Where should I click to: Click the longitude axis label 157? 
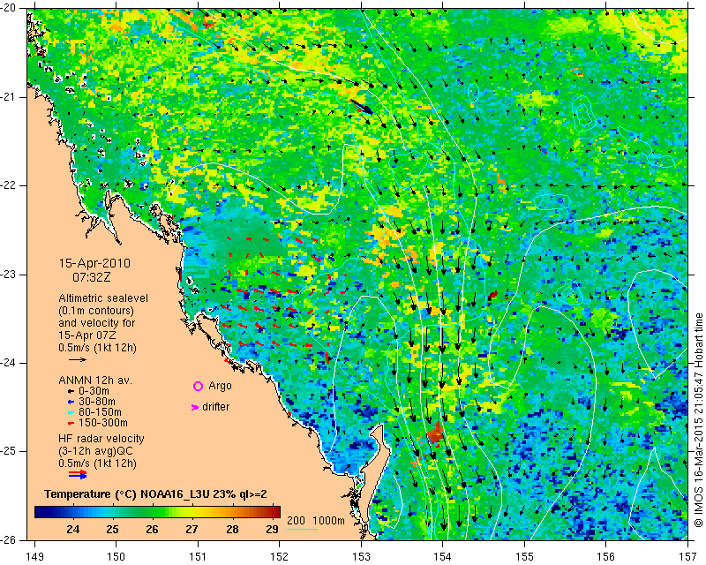pos(688,556)
